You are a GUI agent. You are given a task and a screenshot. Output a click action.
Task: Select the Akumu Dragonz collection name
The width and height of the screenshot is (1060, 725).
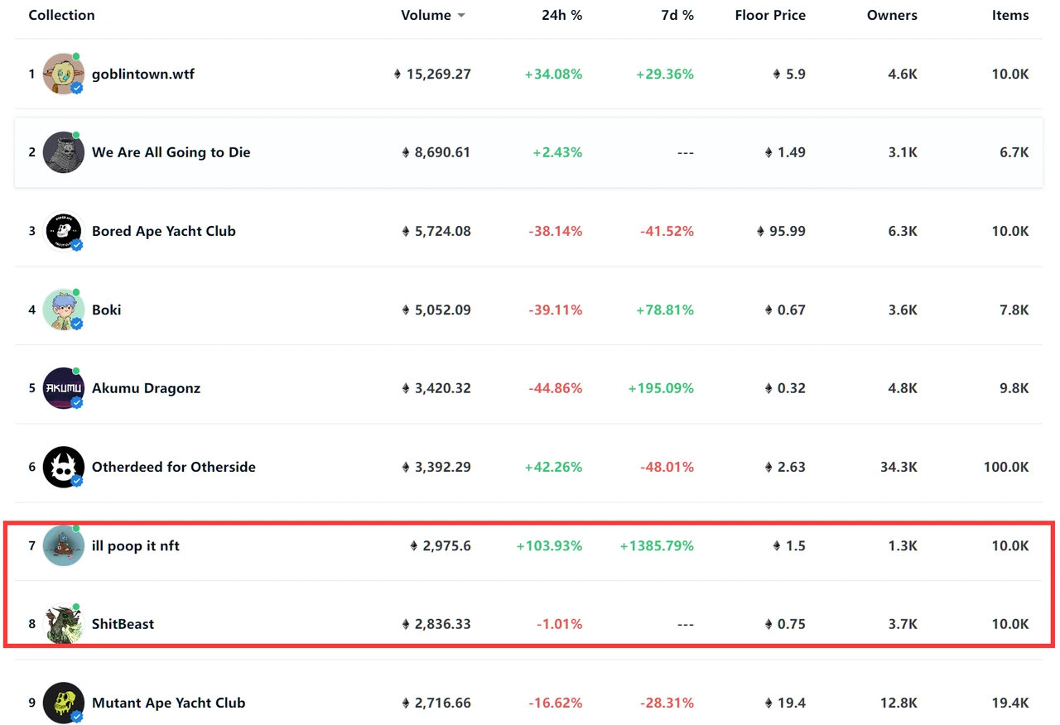point(146,388)
